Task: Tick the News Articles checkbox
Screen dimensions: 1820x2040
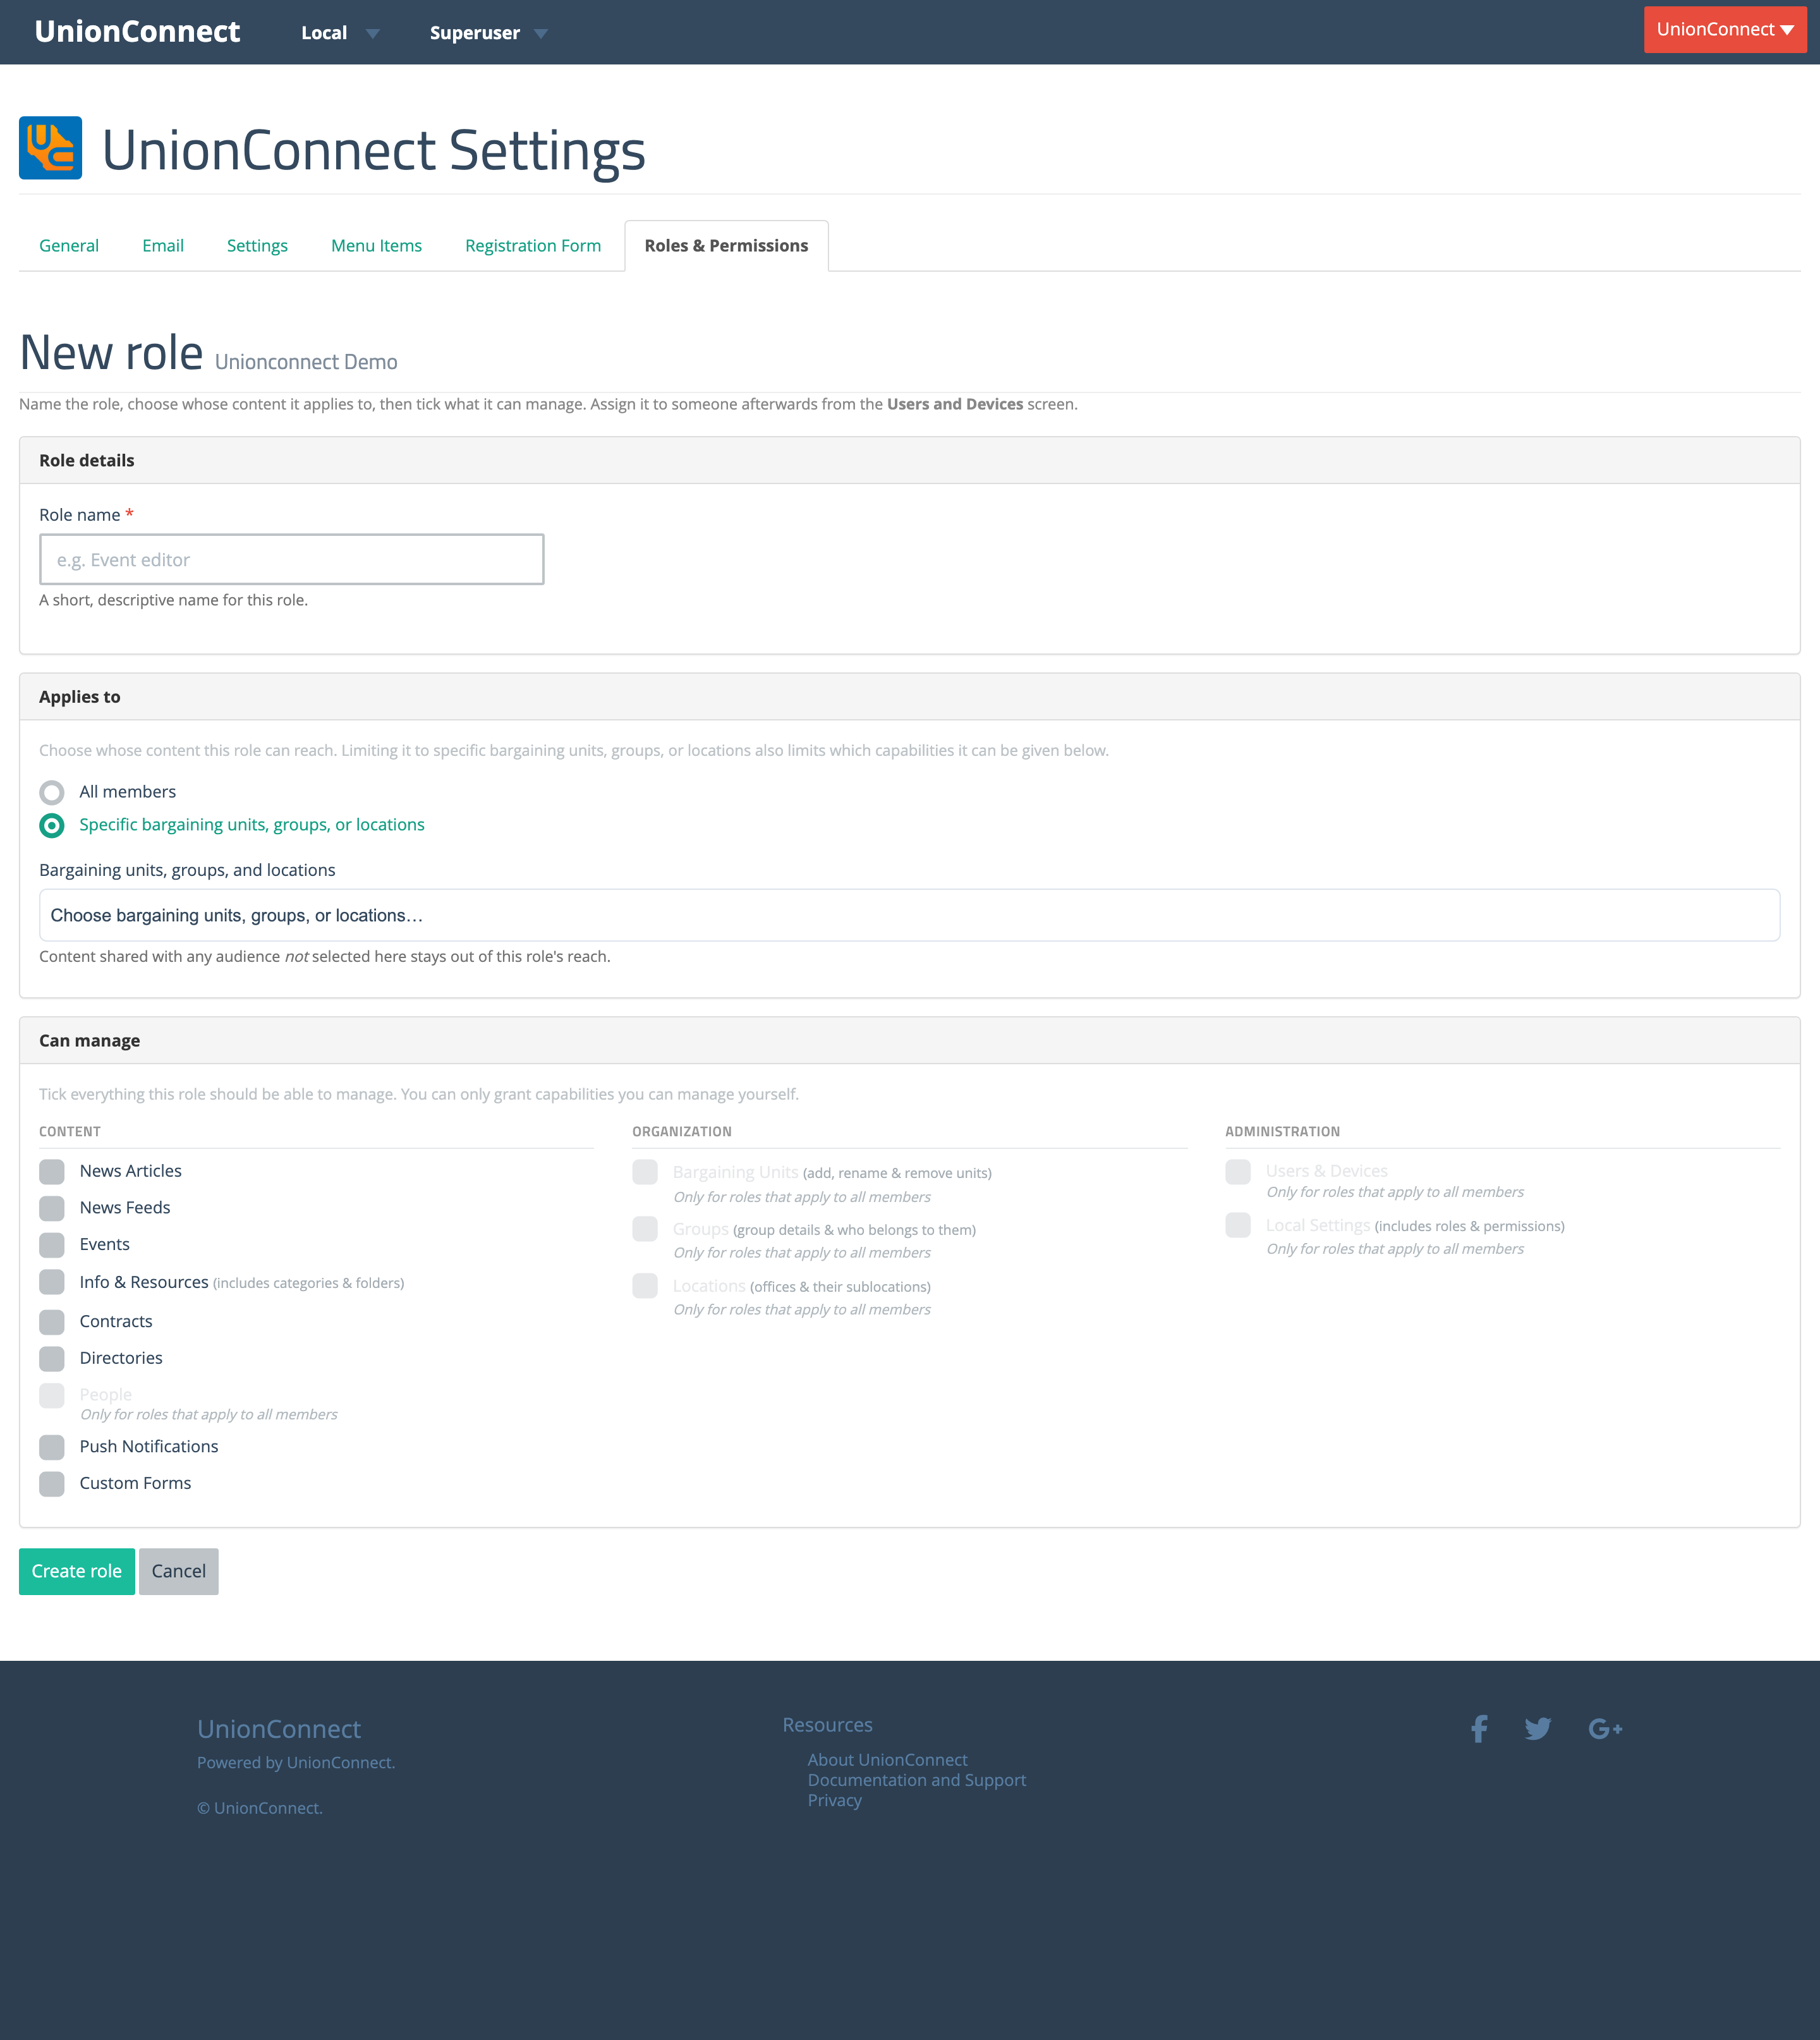Action: pyautogui.click(x=52, y=1172)
